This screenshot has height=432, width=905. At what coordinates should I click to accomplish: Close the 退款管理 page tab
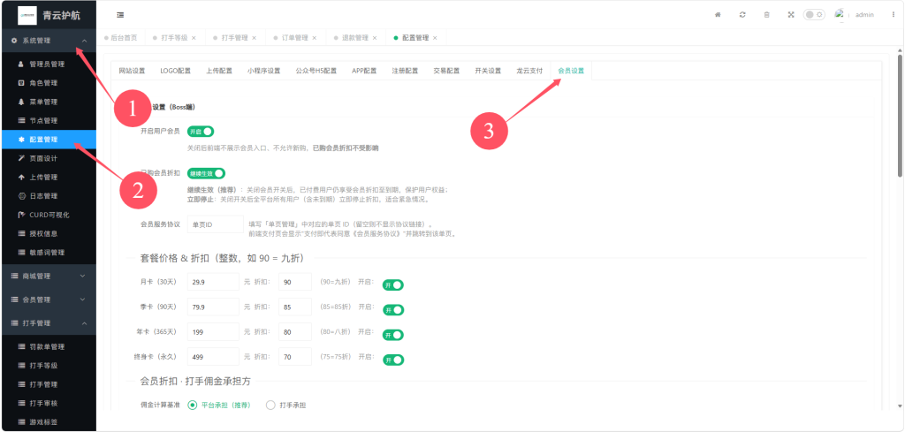[x=375, y=38]
